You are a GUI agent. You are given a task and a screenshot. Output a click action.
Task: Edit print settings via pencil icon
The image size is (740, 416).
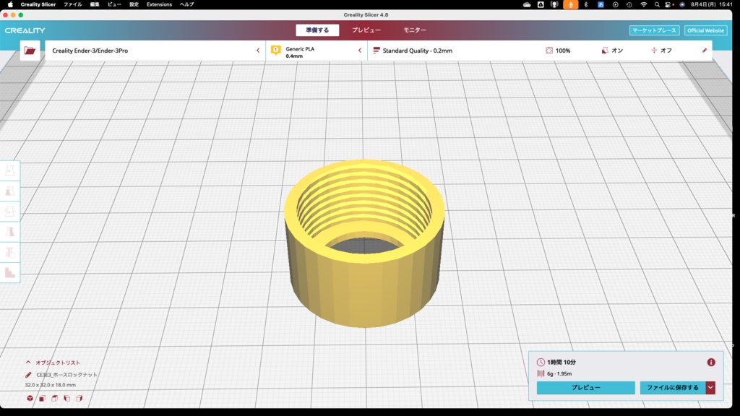click(x=705, y=51)
